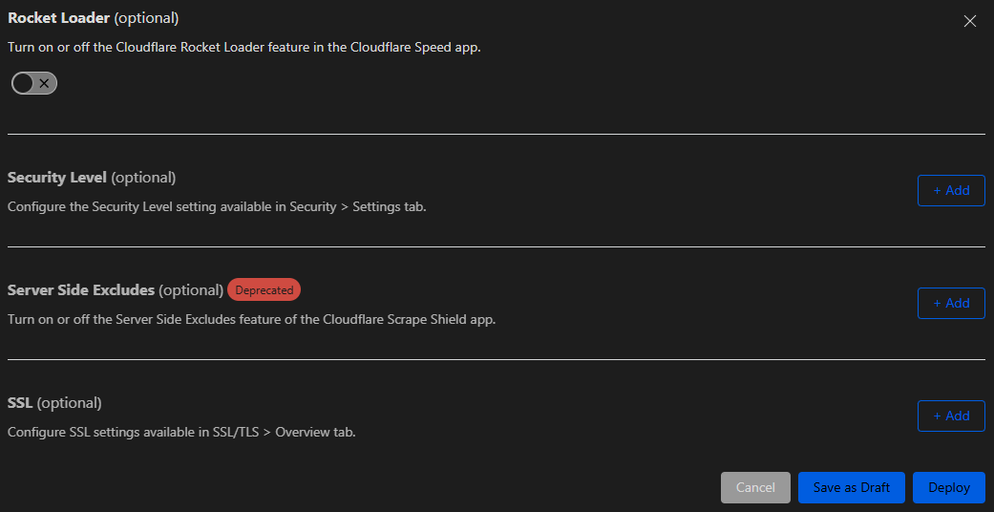This screenshot has height=512, width=994.
Task: Click the Security Level description text
Action: [x=217, y=206]
